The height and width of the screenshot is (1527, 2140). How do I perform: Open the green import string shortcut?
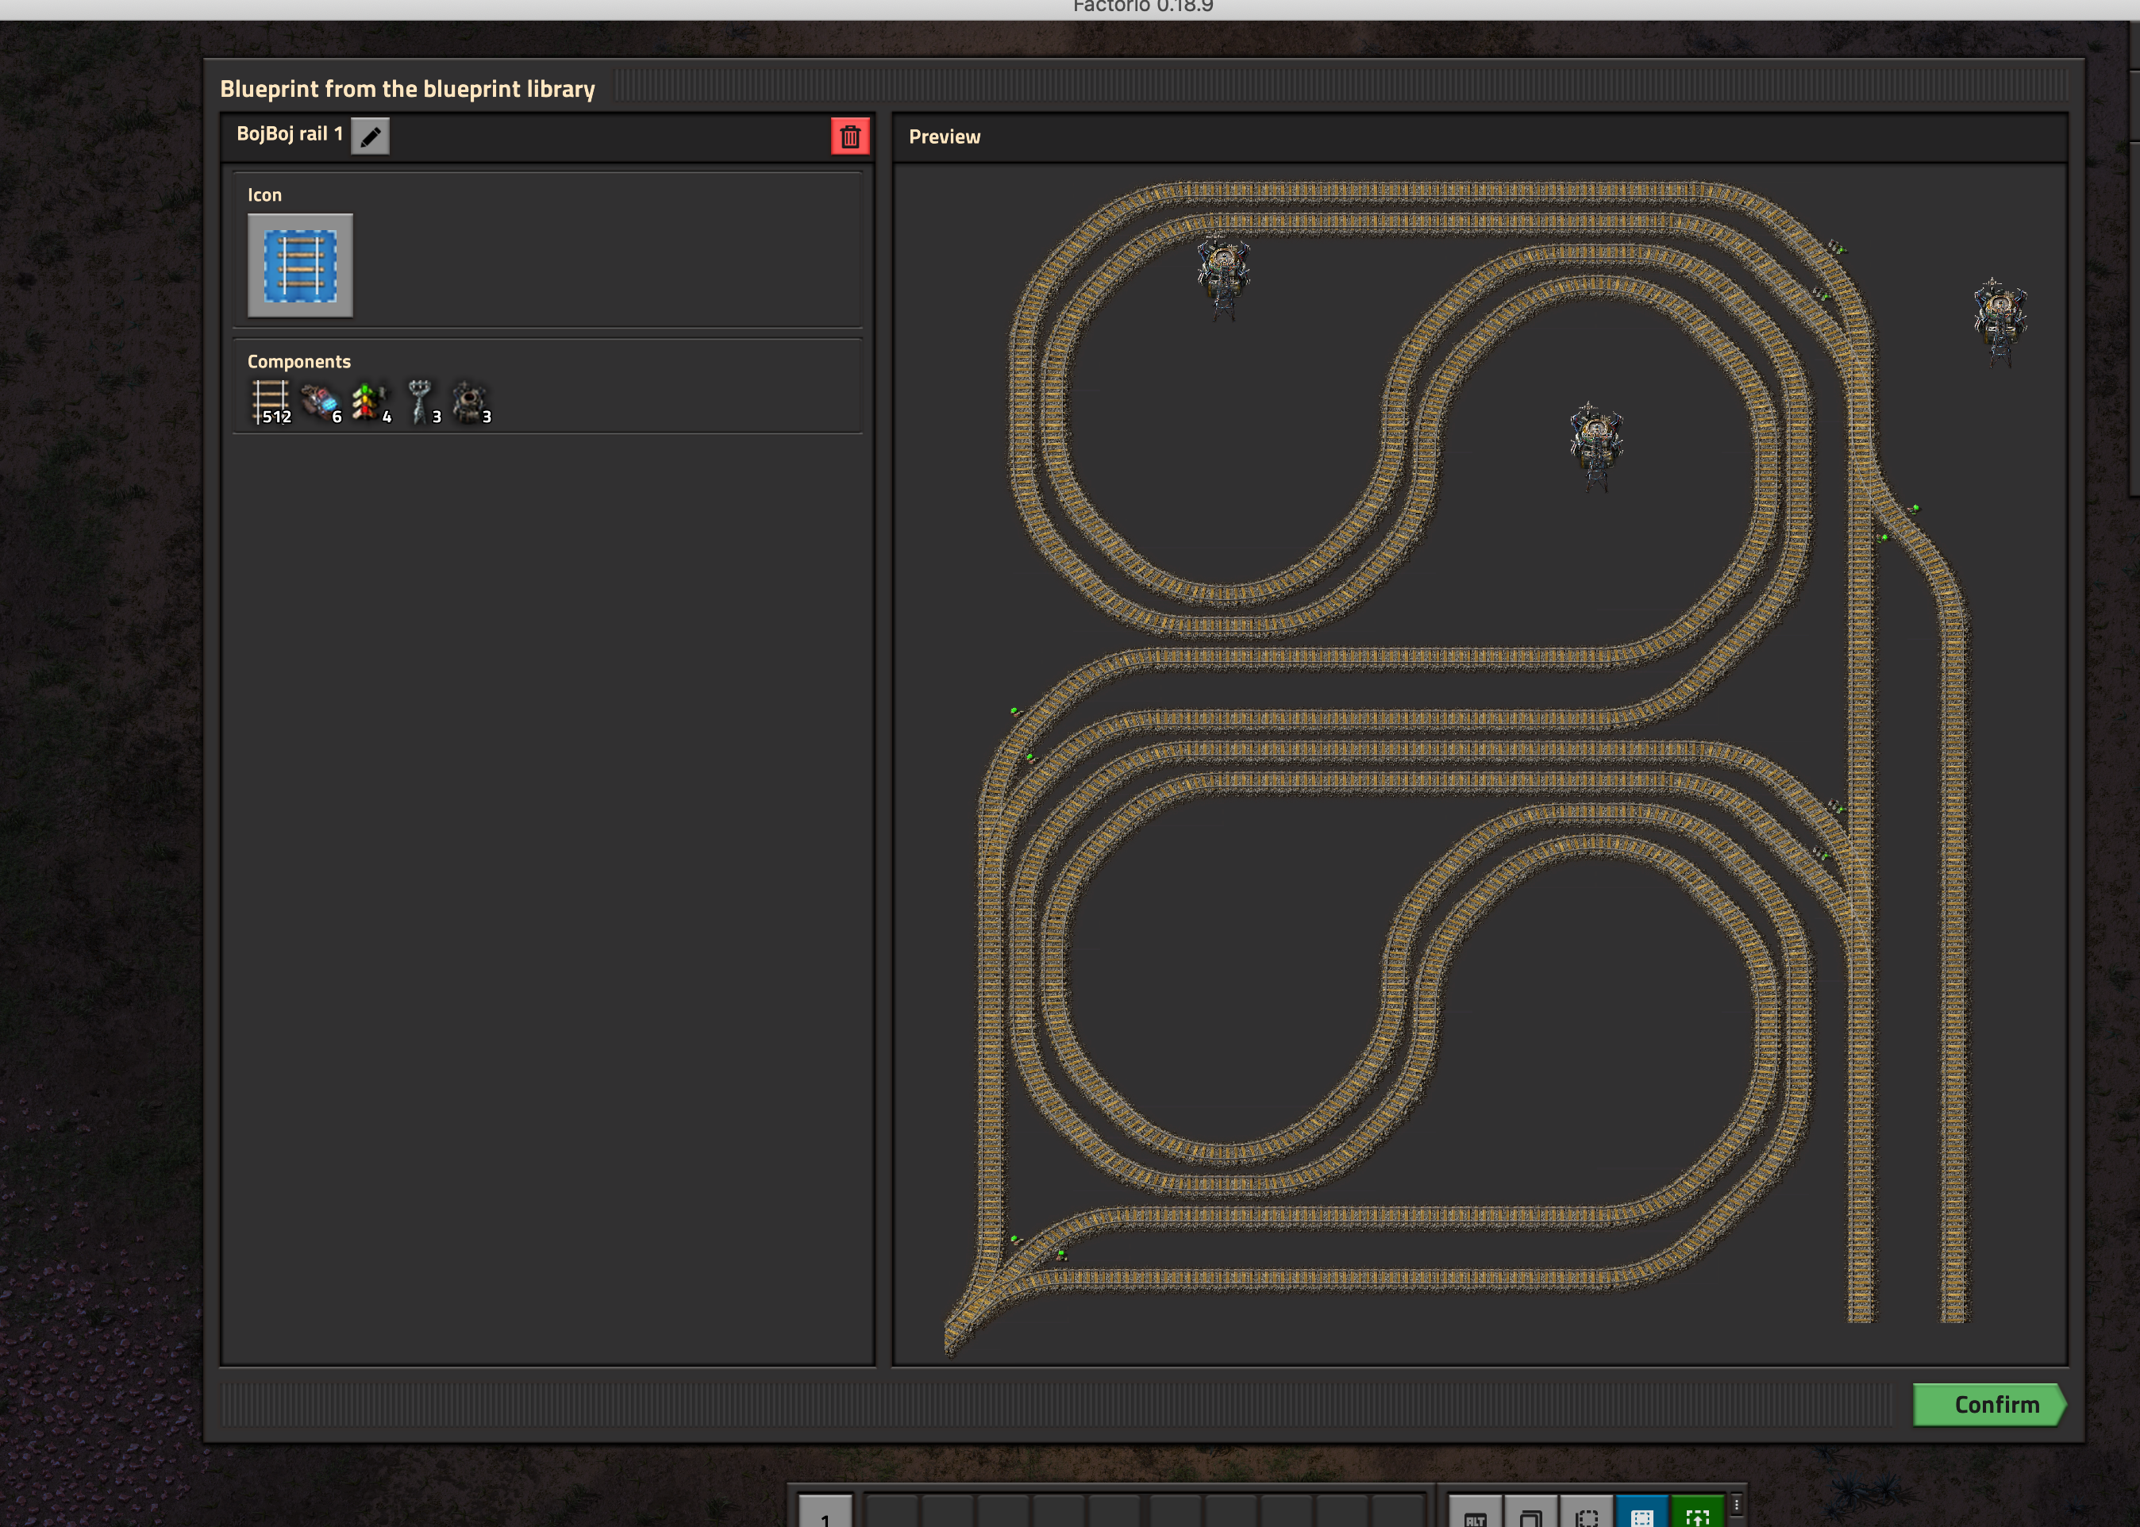tap(1697, 1513)
